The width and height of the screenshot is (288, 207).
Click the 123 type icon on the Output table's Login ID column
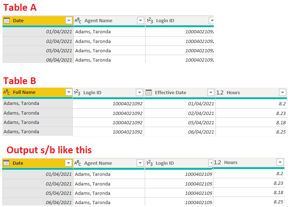(x=149, y=163)
